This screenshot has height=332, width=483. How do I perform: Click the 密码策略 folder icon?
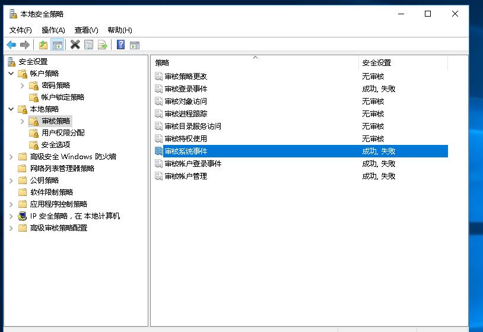[x=34, y=86]
